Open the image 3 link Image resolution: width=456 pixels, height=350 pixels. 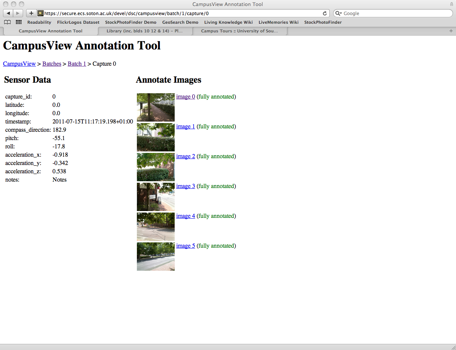186,186
